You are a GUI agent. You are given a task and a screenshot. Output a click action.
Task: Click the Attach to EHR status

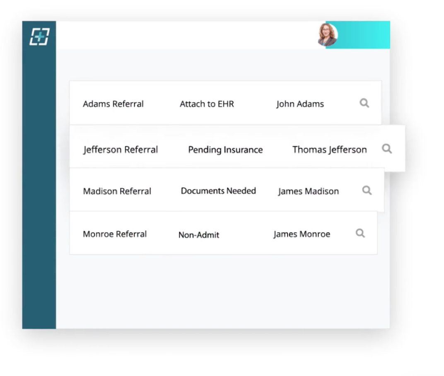207,104
